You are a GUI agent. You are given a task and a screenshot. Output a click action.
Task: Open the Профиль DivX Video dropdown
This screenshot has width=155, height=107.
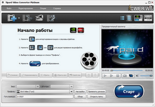[x=71, y=91]
